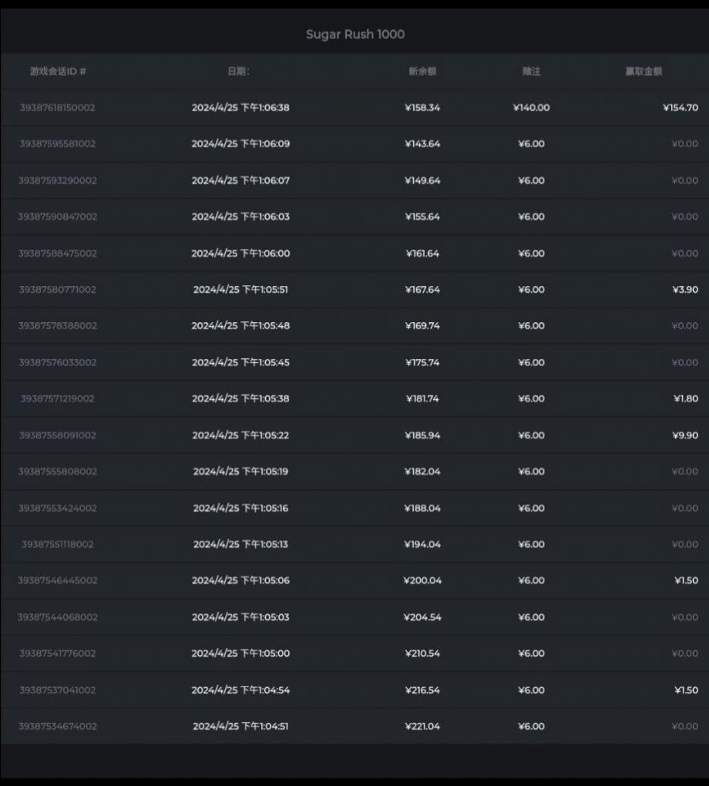Click the date 2024/4/25 下午1:05:45

(240, 362)
